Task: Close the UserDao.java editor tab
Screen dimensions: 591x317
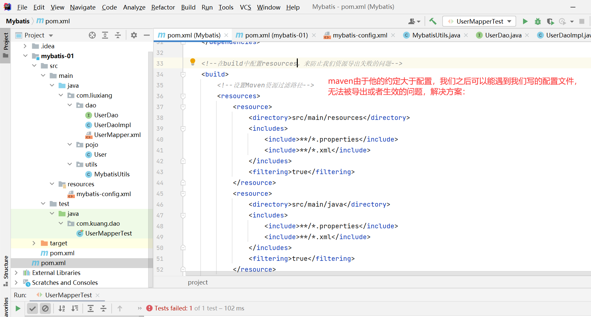Action: (x=527, y=35)
